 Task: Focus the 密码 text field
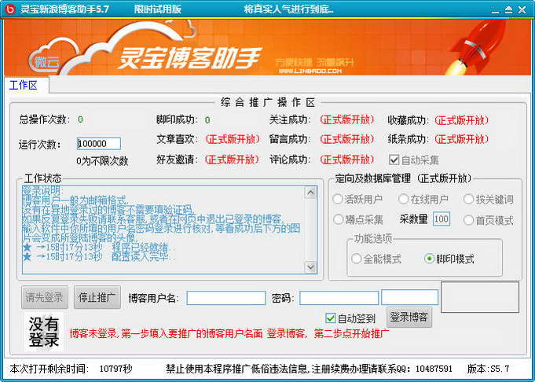339,298
